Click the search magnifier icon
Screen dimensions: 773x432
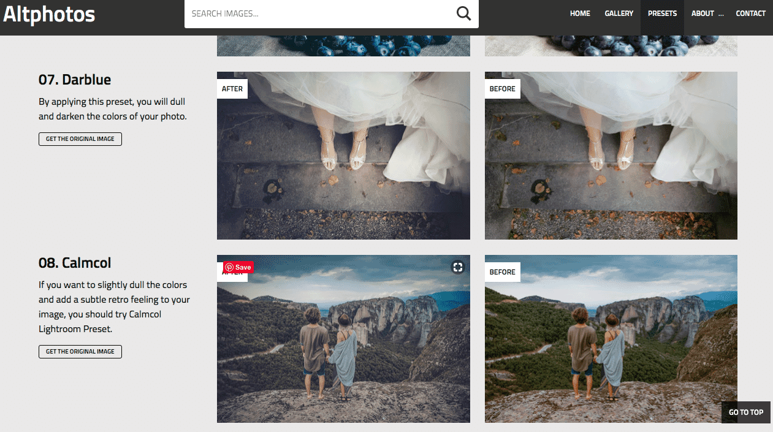[x=463, y=13]
